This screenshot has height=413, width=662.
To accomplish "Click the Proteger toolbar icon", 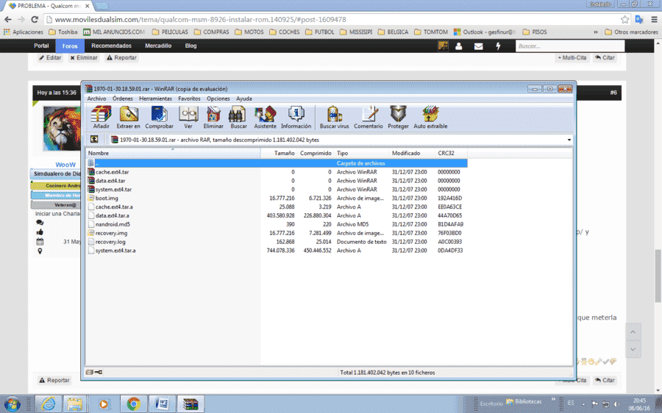I will click(x=398, y=118).
